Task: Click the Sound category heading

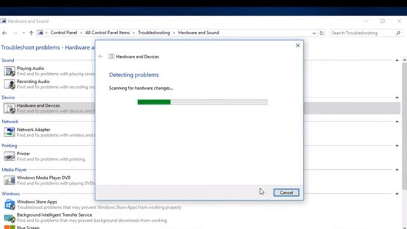Action: pos(8,60)
